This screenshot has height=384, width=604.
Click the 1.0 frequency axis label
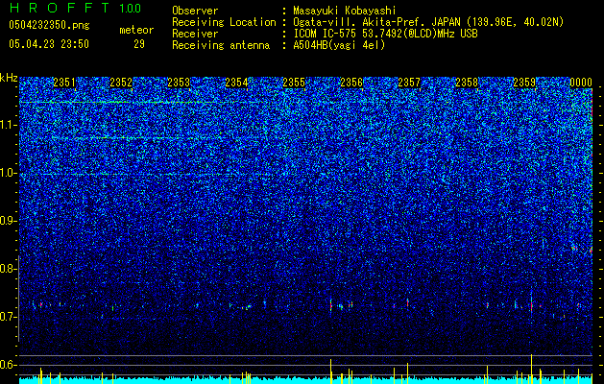pyautogui.click(x=9, y=173)
